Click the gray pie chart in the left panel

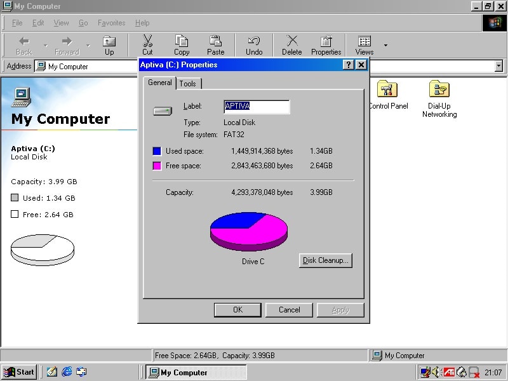tap(43, 250)
